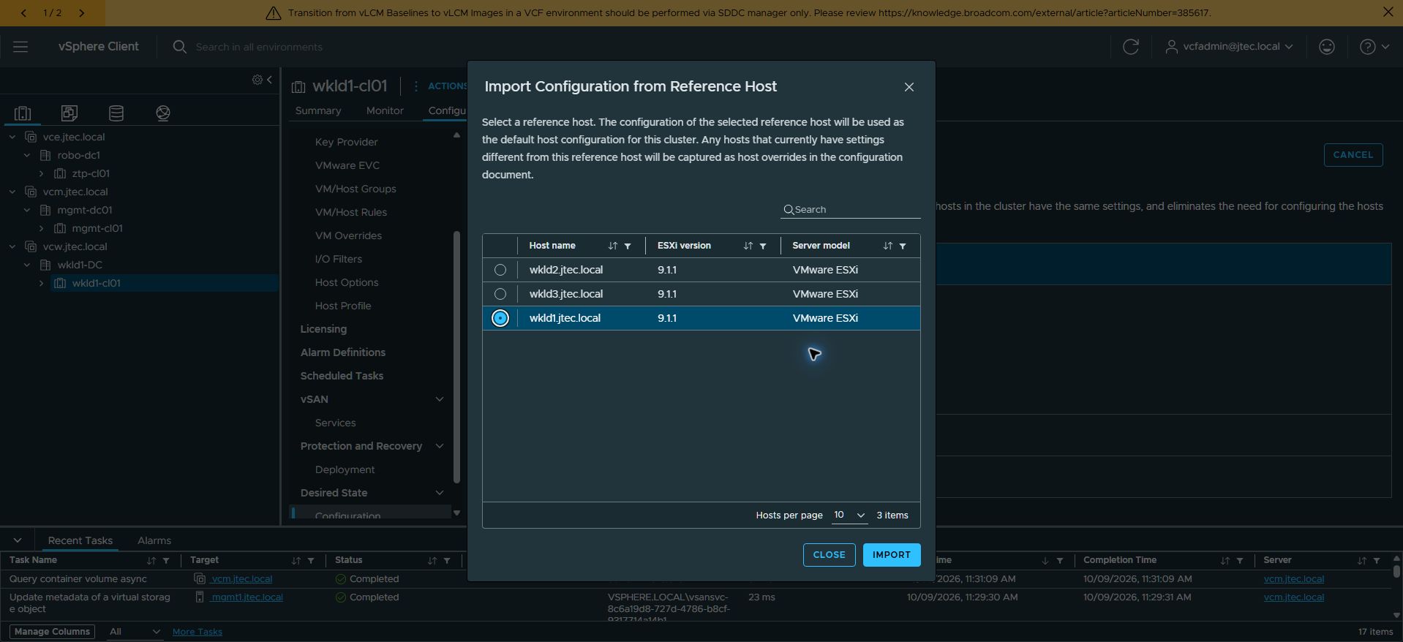Open sidebar settings gear icon

257,80
